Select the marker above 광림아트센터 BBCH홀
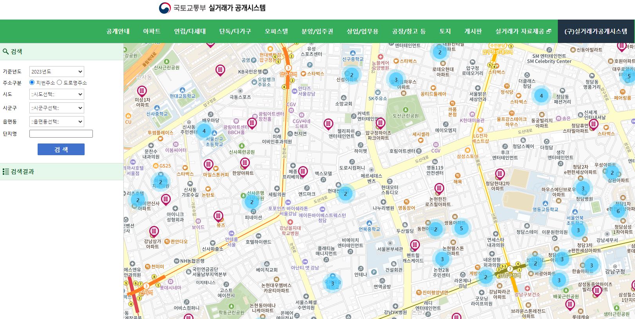The width and height of the screenshot is (635, 319). 252,124
